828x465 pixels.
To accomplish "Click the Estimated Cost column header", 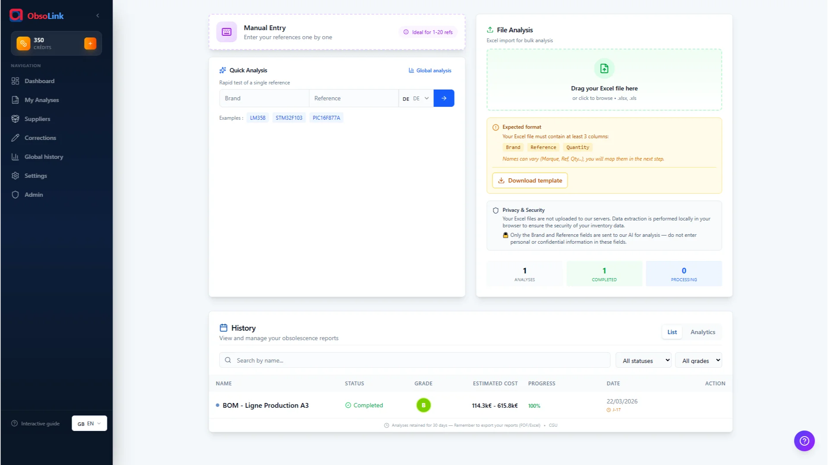I will pyautogui.click(x=495, y=384).
